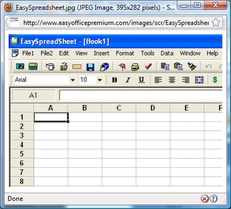The height and width of the screenshot is (209, 231).
Task: Select column B header
Action: pos(85,108)
